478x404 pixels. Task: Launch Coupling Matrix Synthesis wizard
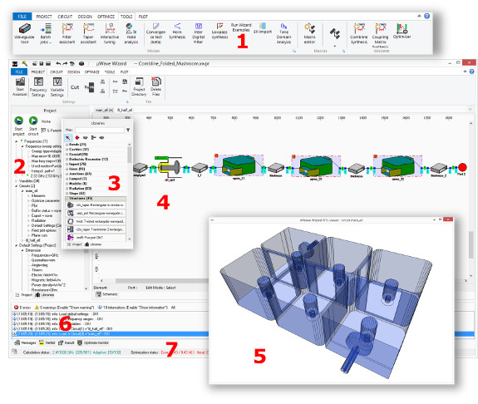coord(380,35)
